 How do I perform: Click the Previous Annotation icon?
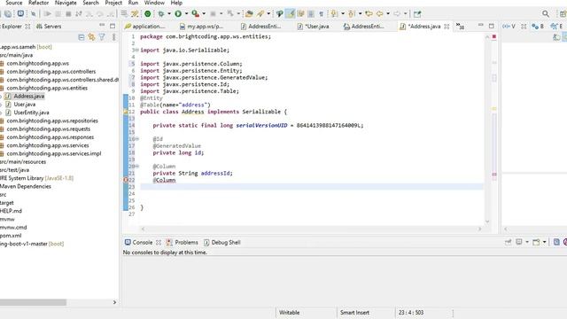tap(352, 14)
